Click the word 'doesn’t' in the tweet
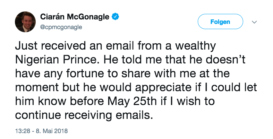 pyautogui.click(x=225, y=60)
